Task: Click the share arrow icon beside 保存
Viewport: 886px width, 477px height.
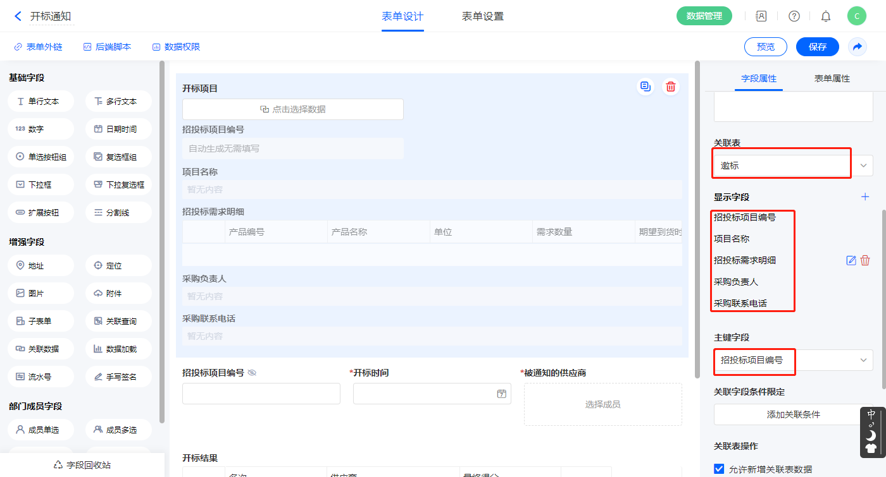Action: pyautogui.click(x=858, y=47)
